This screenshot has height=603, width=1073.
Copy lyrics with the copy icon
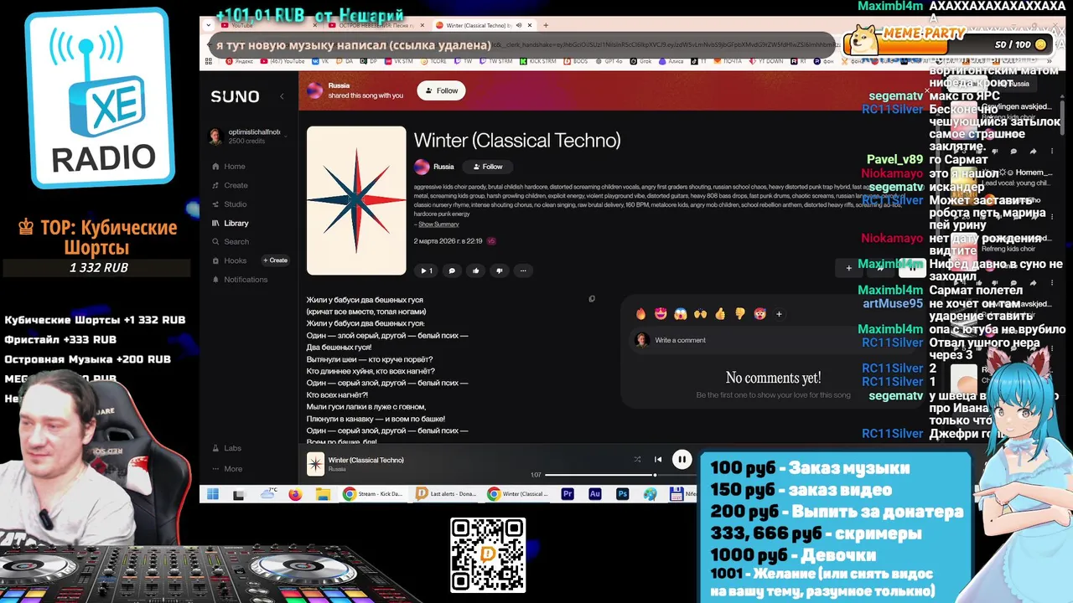coord(592,299)
